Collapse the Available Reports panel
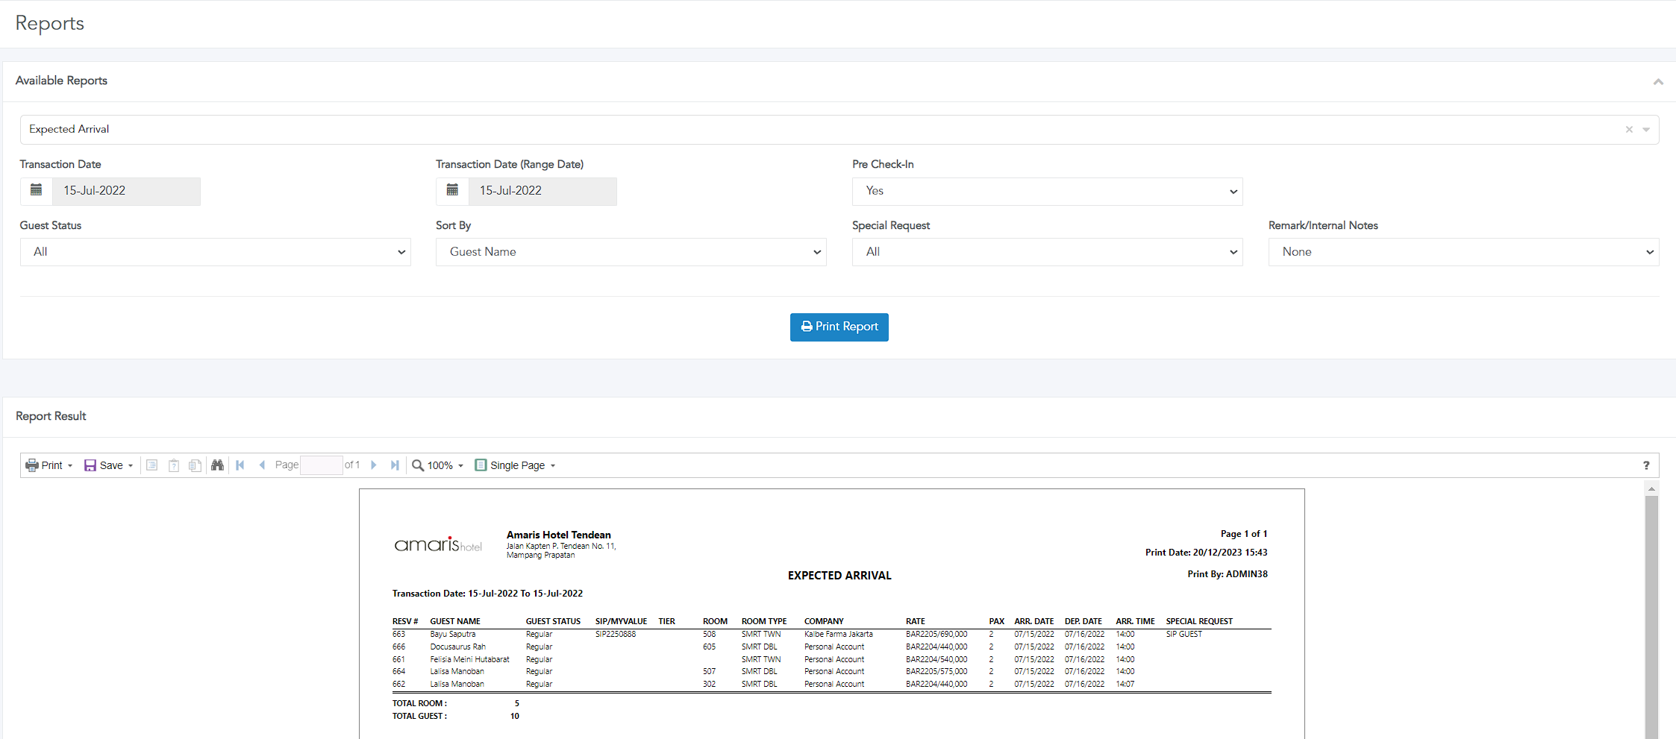1676x739 pixels. 1658,81
